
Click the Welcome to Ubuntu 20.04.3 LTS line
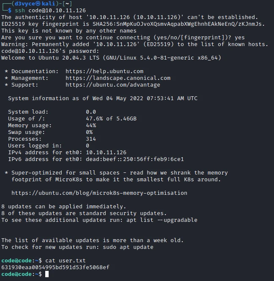[111, 58]
